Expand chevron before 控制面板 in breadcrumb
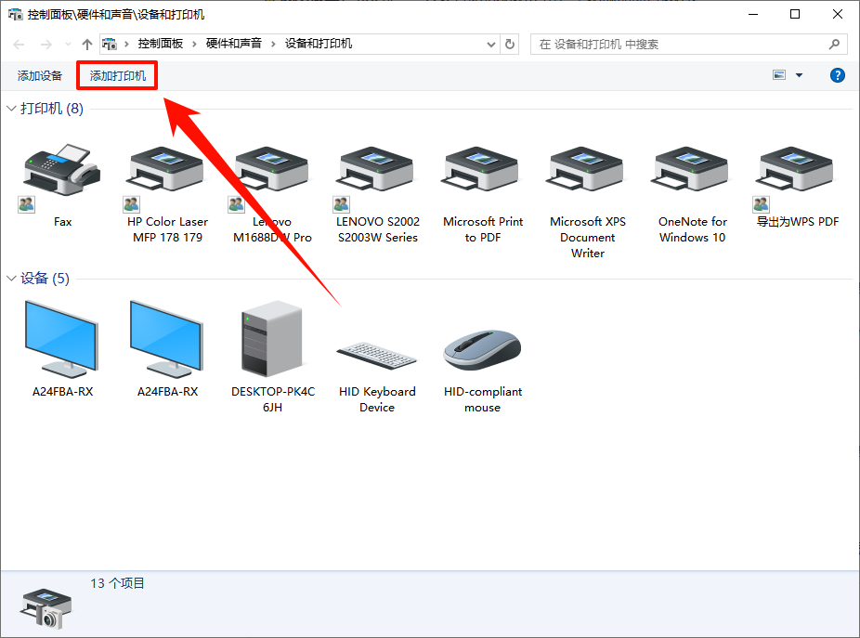 (126, 44)
